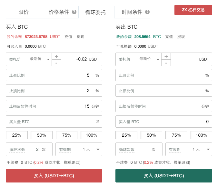Image resolution: width=217 pixels, height=187 pixels.
Task: Click the red 买入 (USDT→BTC) button
Action: pos(54,176)
